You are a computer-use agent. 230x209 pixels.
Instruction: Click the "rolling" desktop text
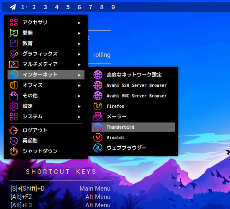pos(102,55)
